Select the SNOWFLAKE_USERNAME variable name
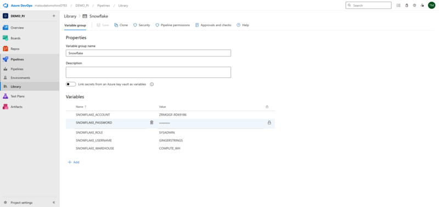 click(x=94, y=140)
